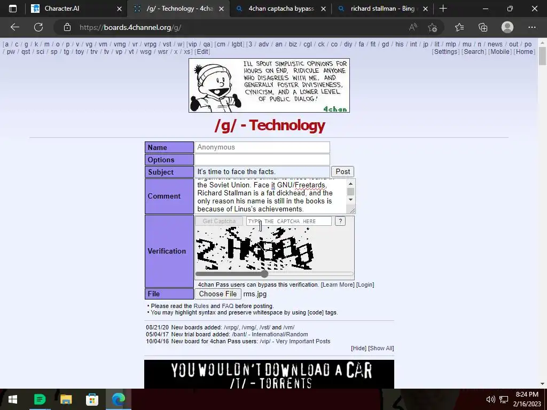The height and width of the screenshot is (410, 547).
Task: Open the tab actions menu icon
Action: pyautogui.click(x=13, y=9)
